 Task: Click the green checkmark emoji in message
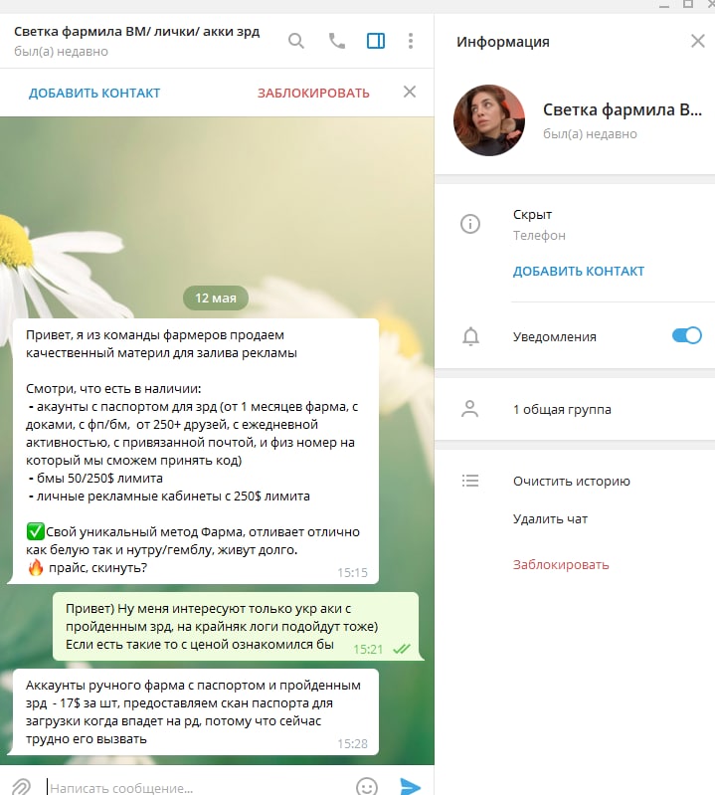click(x=35, y=532)
